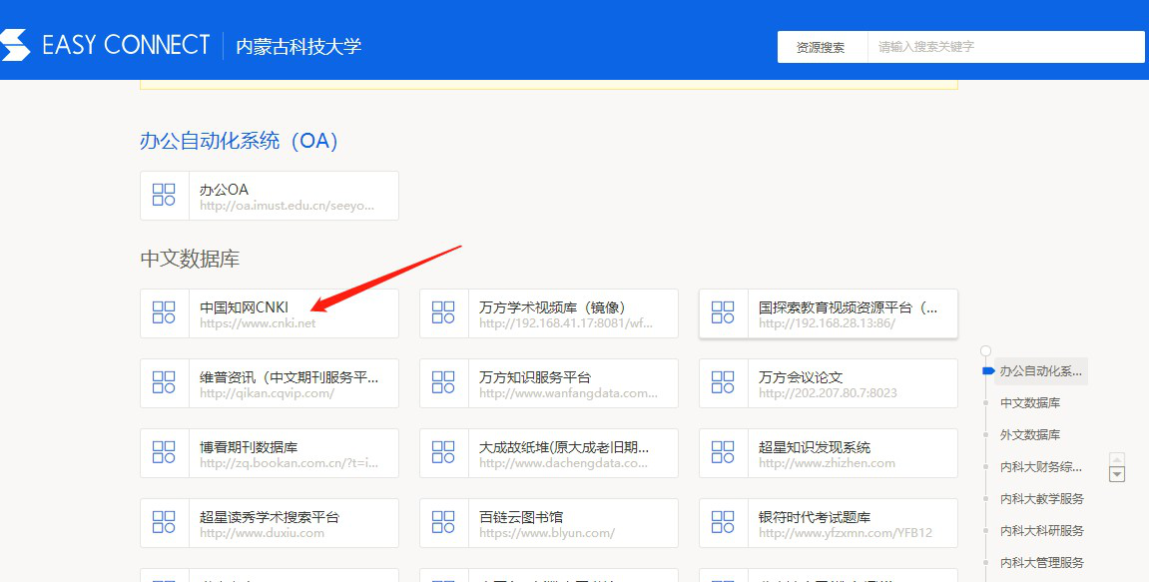Viewport: 1149px width, 582px height.
Task: Click the 百链云图书馆 grid icon
Action: coord(443,523)
